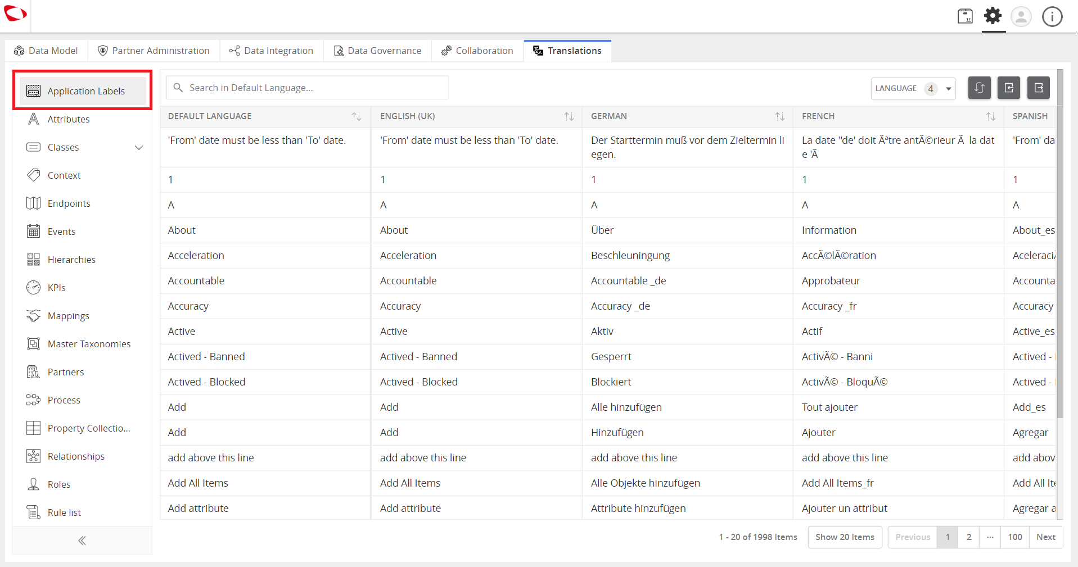This screenshot has height=567, width=1078.
Task: Click the search magnifier icon
Action: [x=178, y=88]
